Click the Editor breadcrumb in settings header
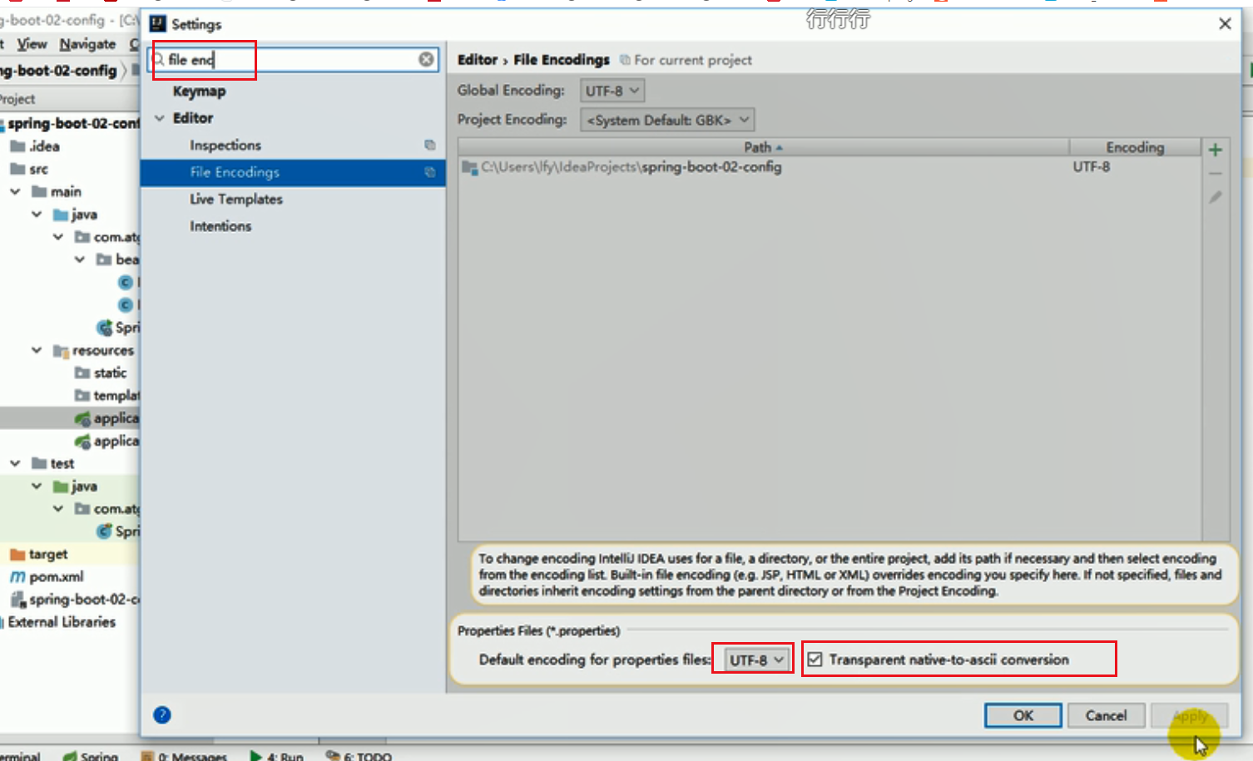Viewport: 1253px width, 761px height. coord(478,60)
